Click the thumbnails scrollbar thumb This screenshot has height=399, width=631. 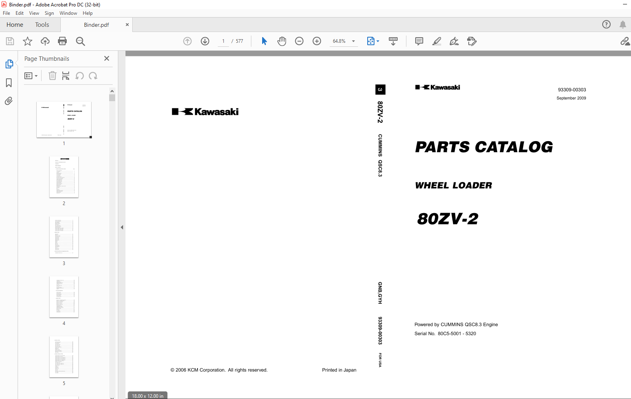(112, 98)
